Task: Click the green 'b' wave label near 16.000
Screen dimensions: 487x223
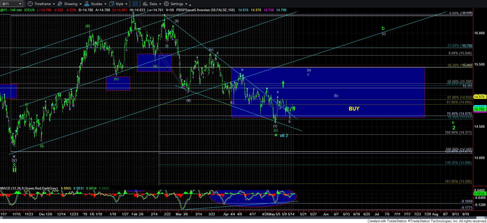Action: pos(383,28)
